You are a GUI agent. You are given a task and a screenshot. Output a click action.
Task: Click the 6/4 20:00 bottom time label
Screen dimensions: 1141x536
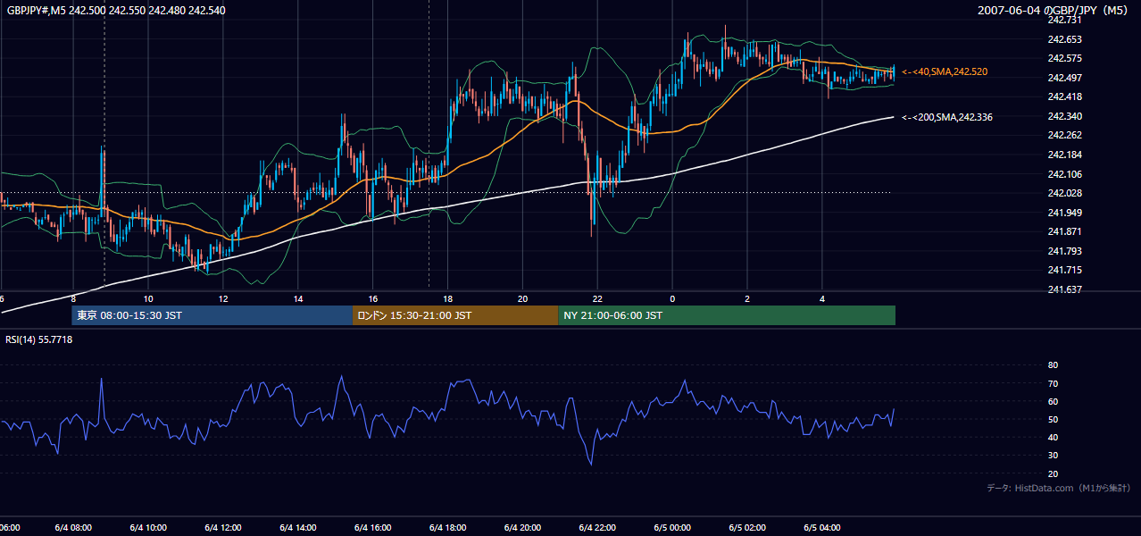tap(523, 528)
